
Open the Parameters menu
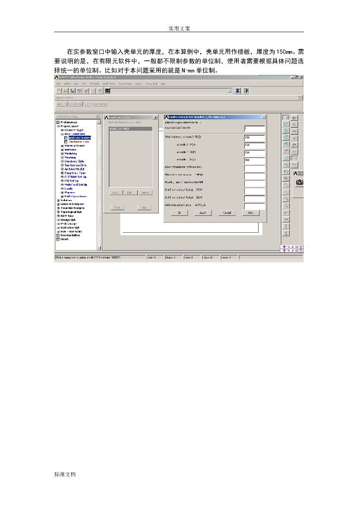[125, 83]
